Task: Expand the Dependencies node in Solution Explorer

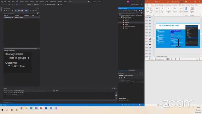Action: 121,19
